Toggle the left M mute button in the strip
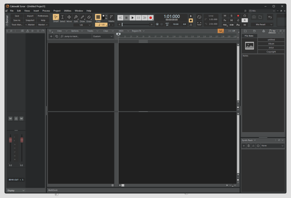291x198 pixels. 10,119
